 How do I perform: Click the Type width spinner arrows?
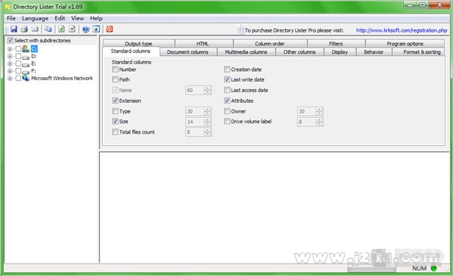[x=207, y=111]
